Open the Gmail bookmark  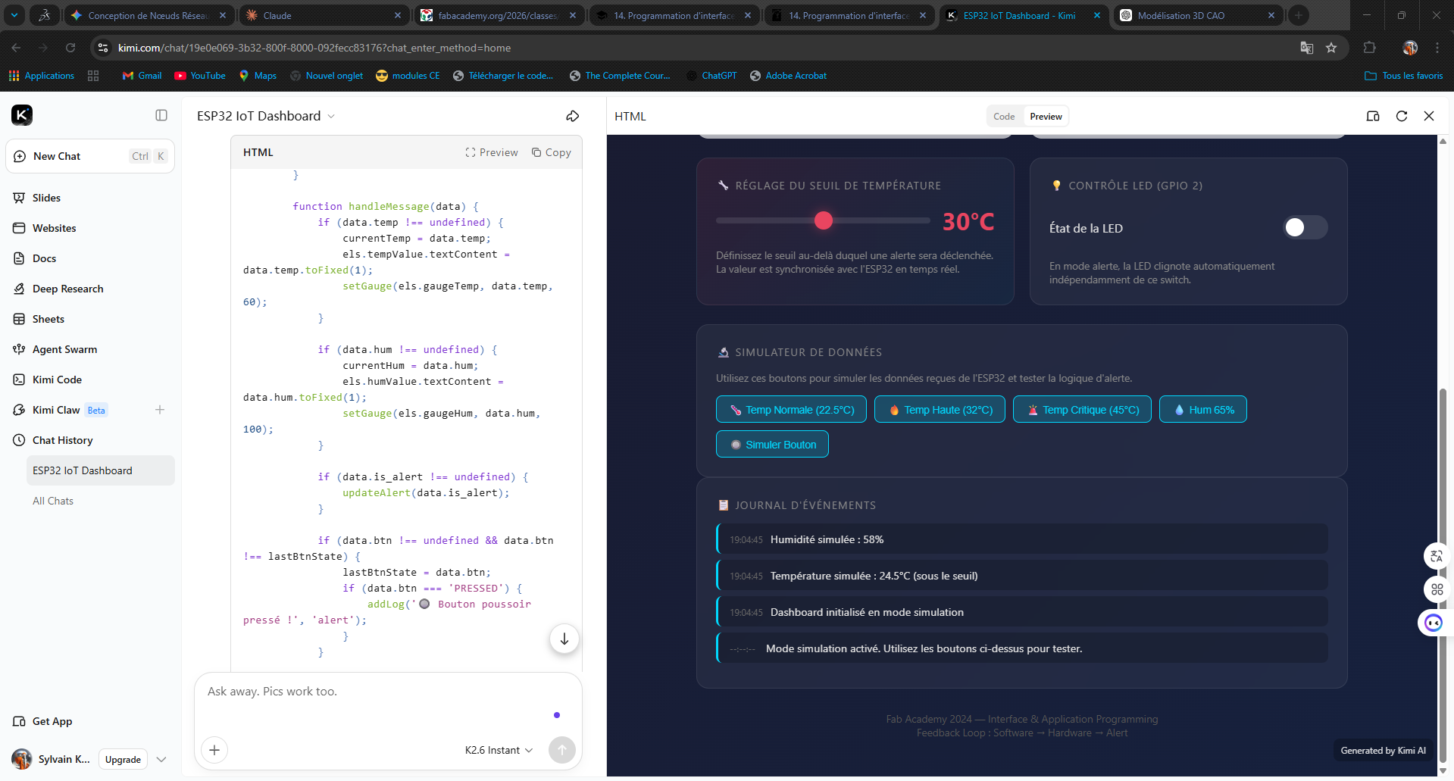[x=142, y=76]
